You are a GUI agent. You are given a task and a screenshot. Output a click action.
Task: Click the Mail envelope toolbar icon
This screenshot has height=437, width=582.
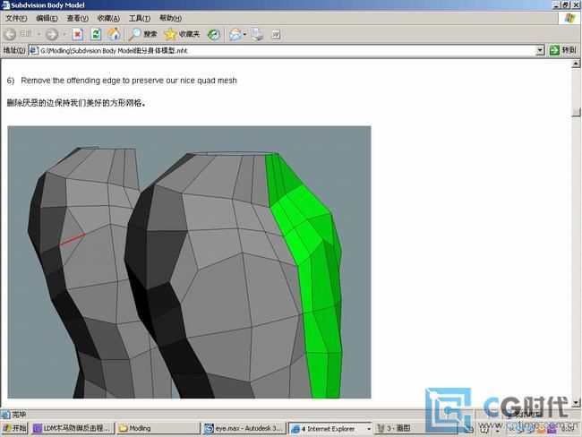(x=235, y=35)
